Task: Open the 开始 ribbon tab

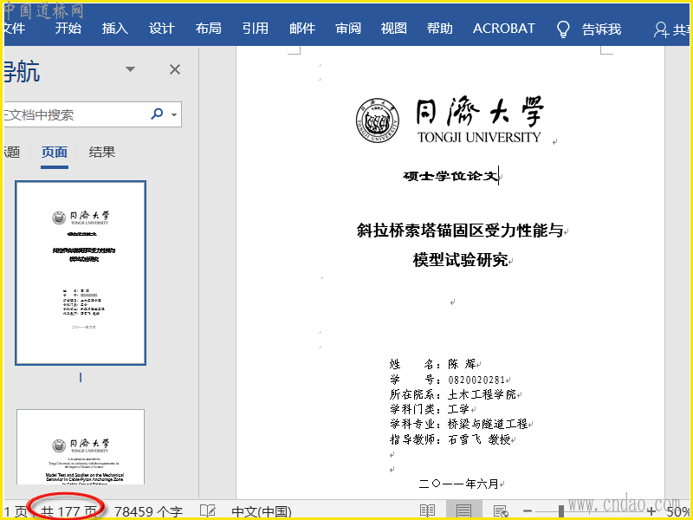Action: [x=68, y=29]
